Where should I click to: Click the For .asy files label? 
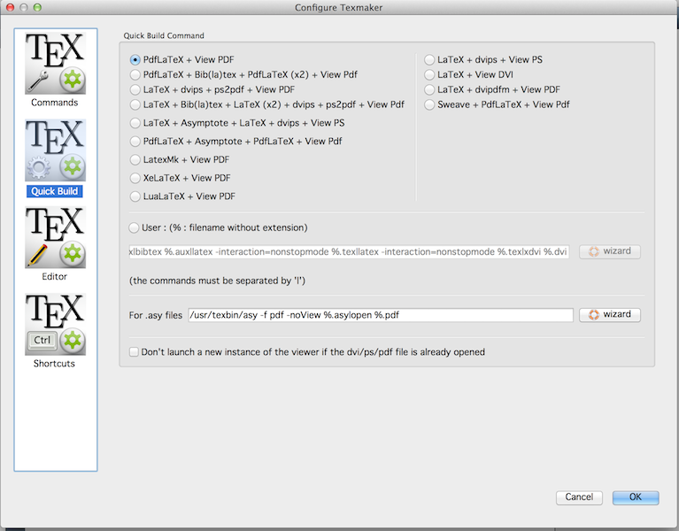coord(156,315)
